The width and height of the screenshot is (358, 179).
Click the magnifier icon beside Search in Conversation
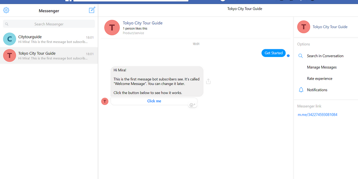pyautogui.click(x=301, y=56)
